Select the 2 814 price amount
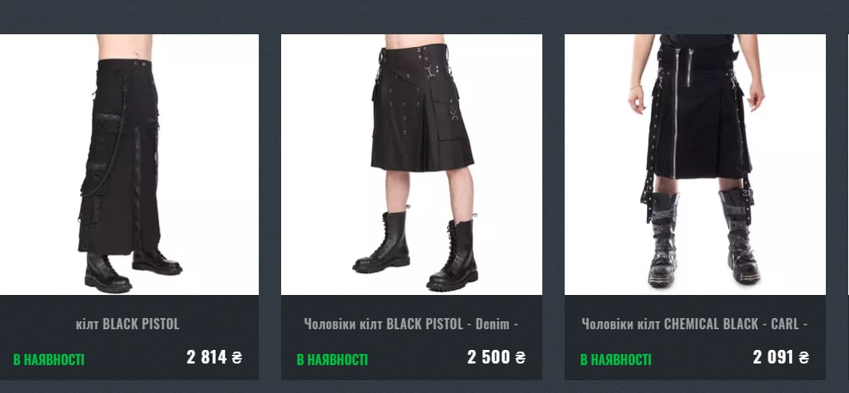 206,357
